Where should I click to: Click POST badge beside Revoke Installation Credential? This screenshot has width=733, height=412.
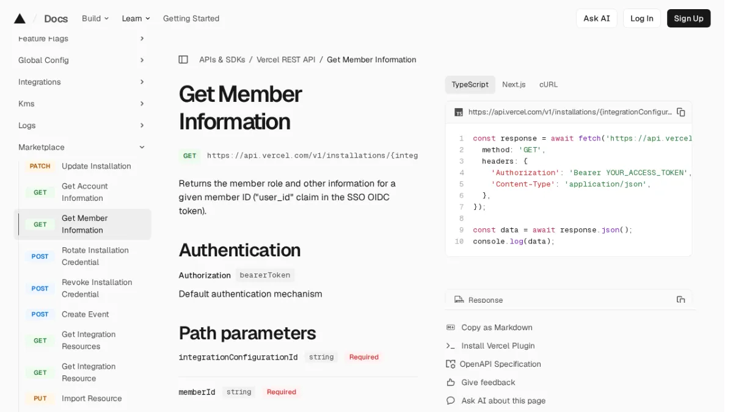[x=40, y=289]
